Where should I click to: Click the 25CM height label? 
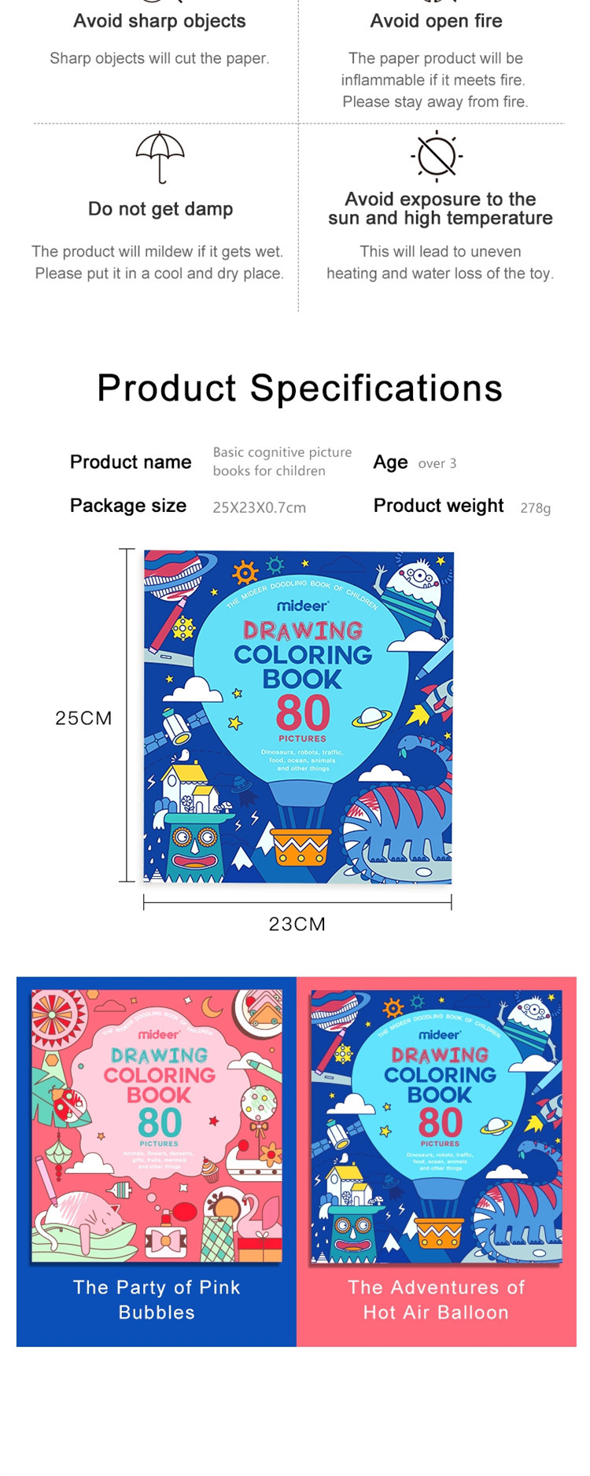[83, 718]
